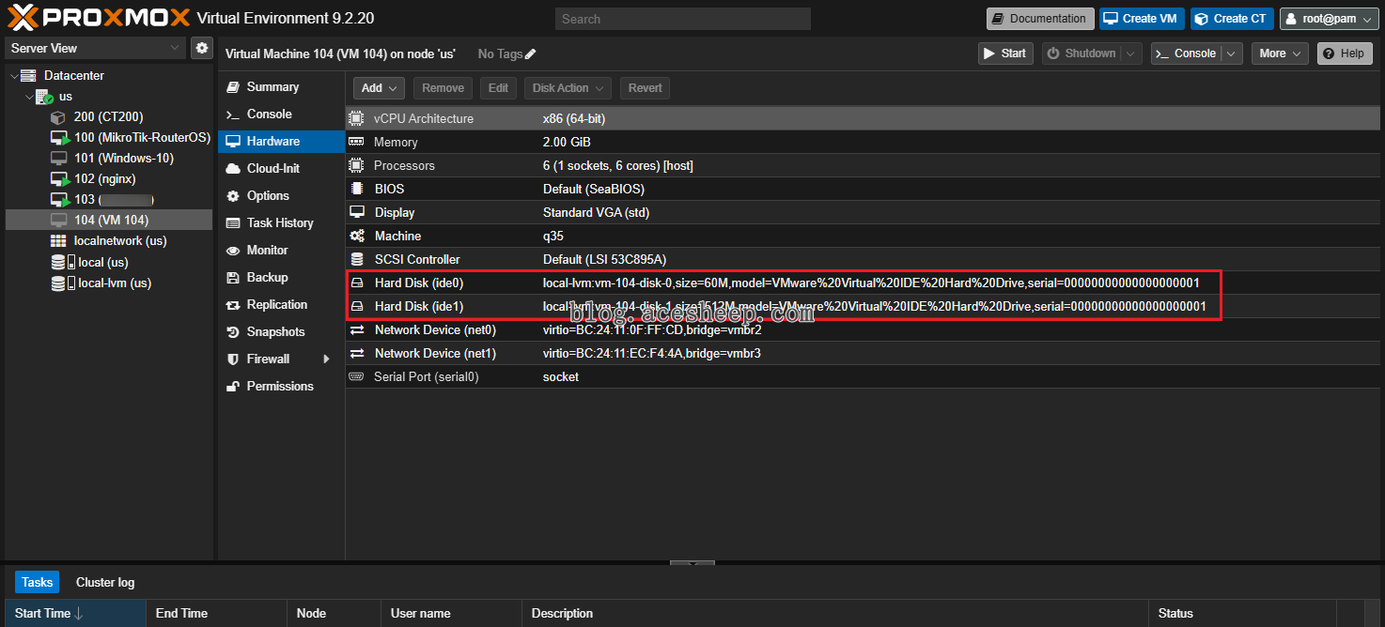Click the local (us) storage icon

[x=63, y=262]
